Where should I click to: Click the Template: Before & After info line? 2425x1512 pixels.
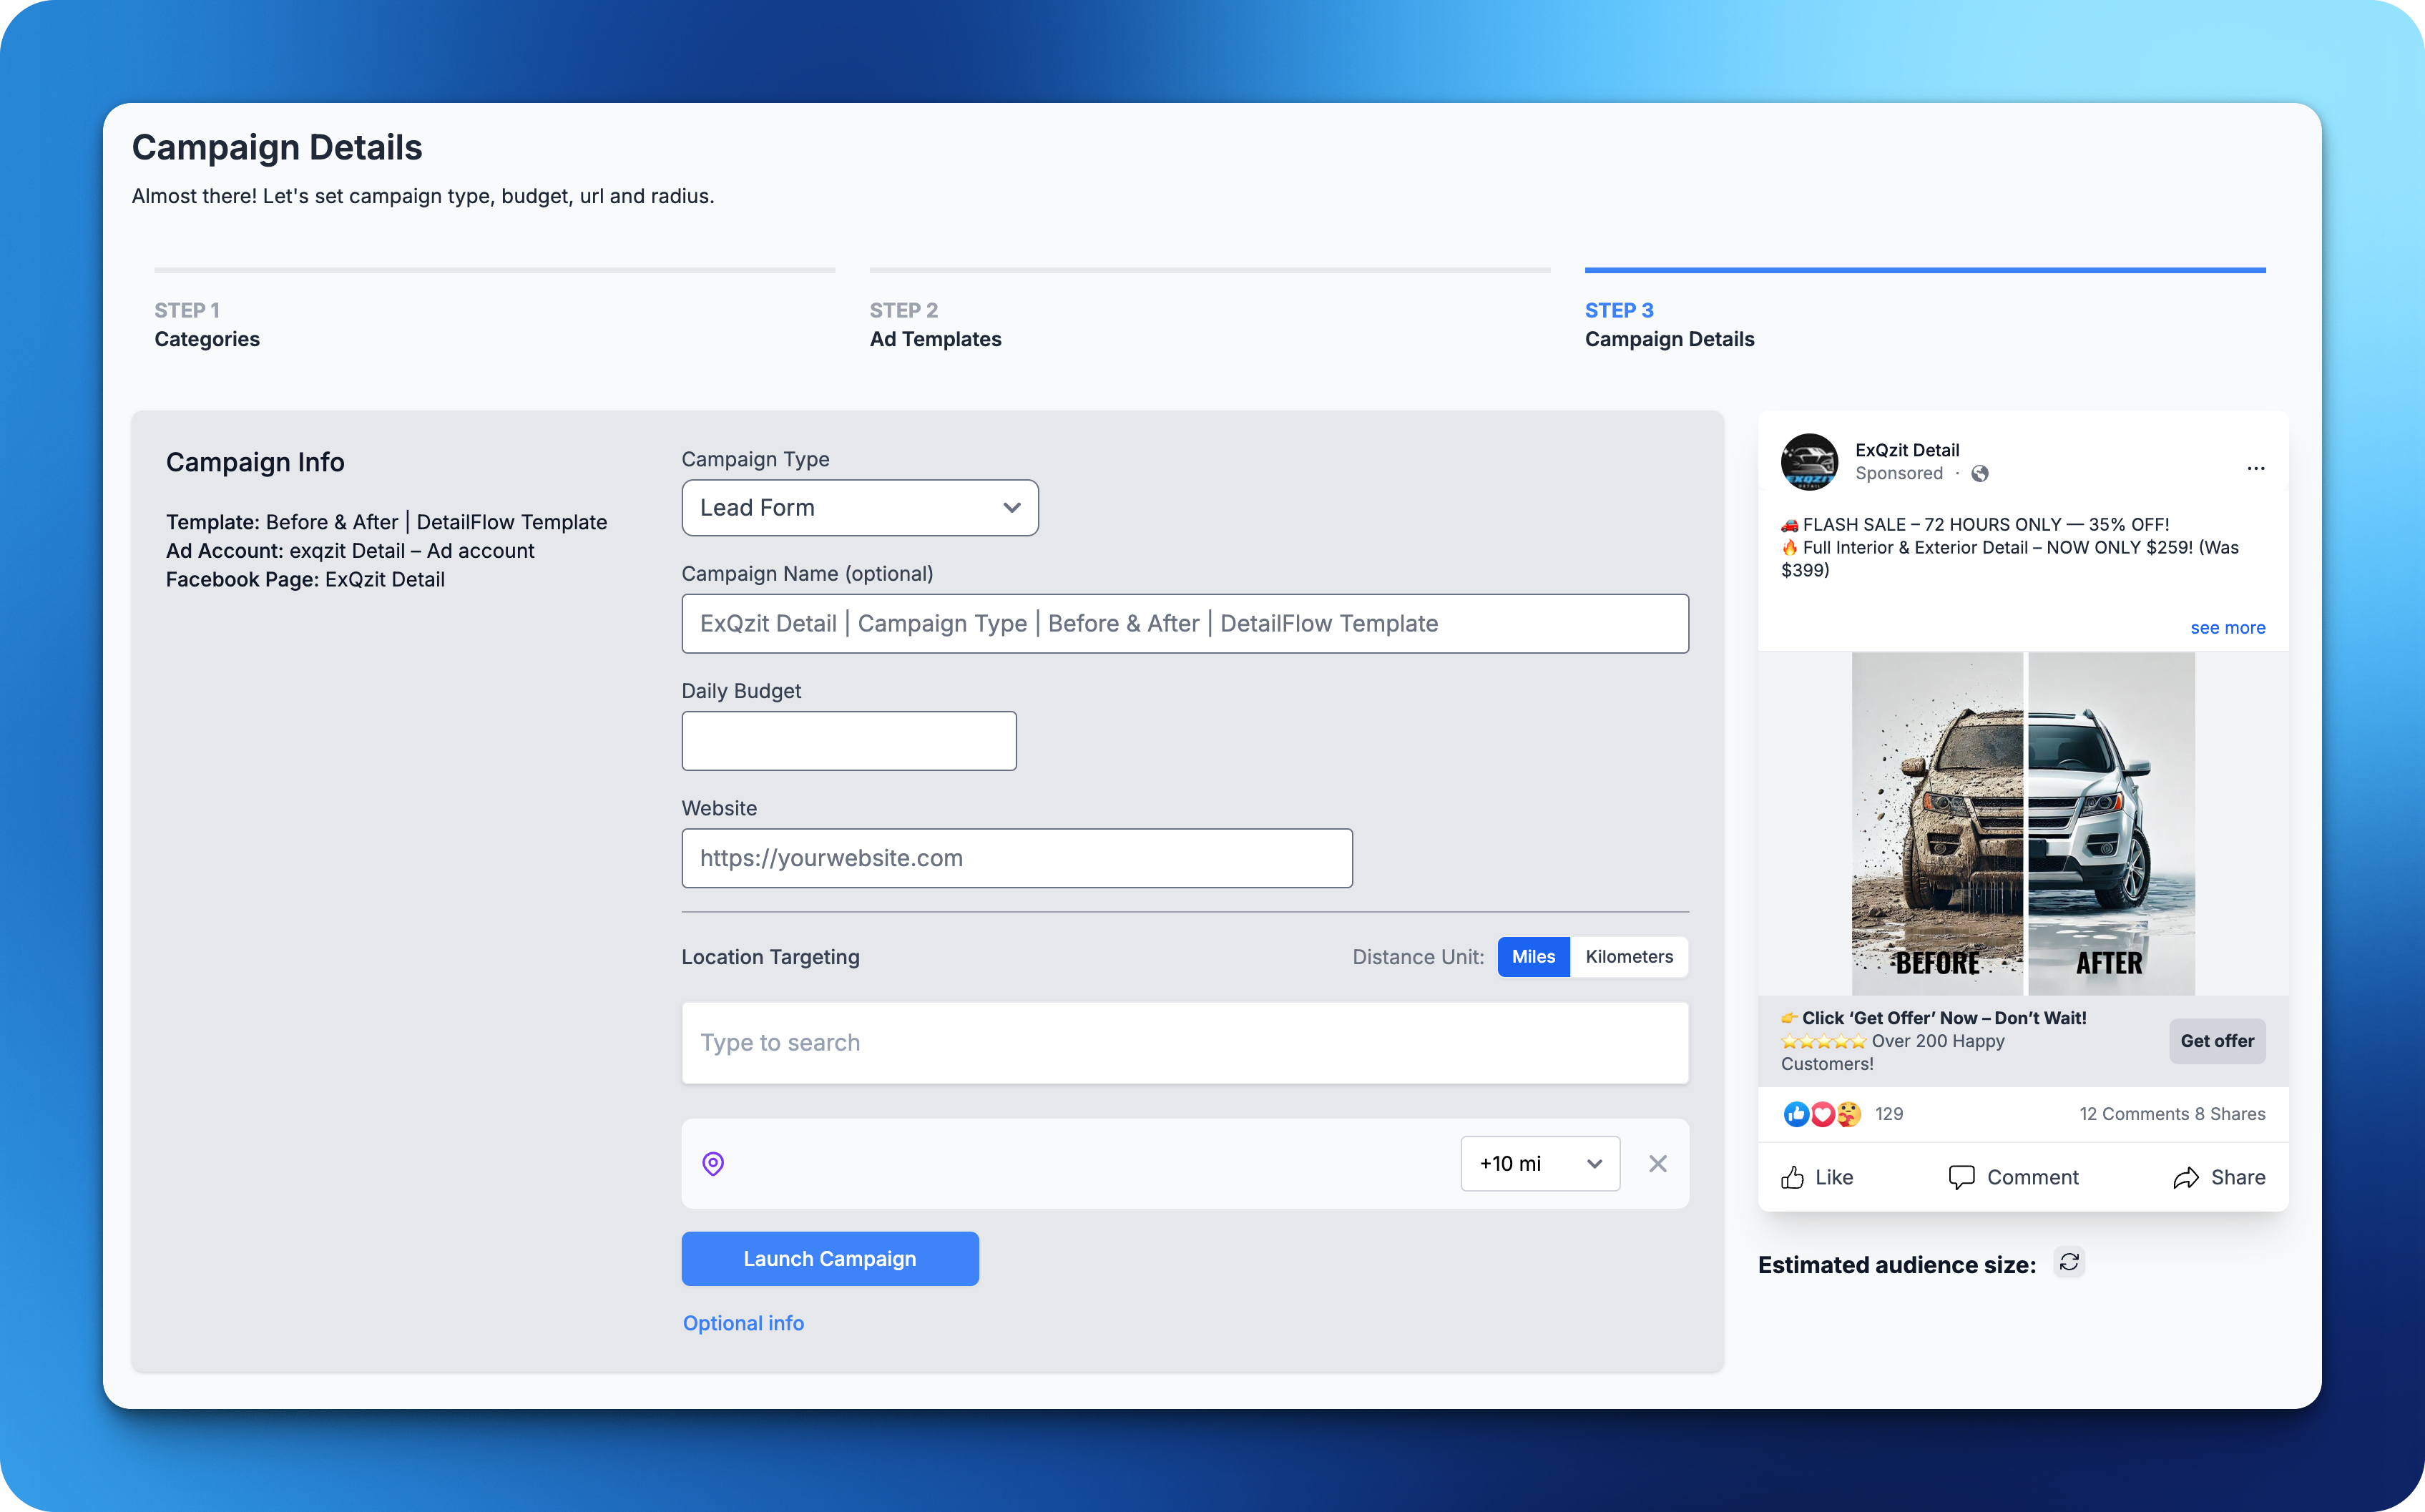(x=386, y=522)
